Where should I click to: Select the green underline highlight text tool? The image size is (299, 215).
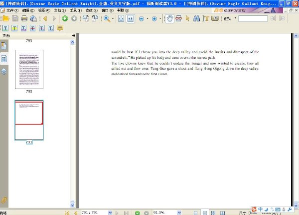5,28
